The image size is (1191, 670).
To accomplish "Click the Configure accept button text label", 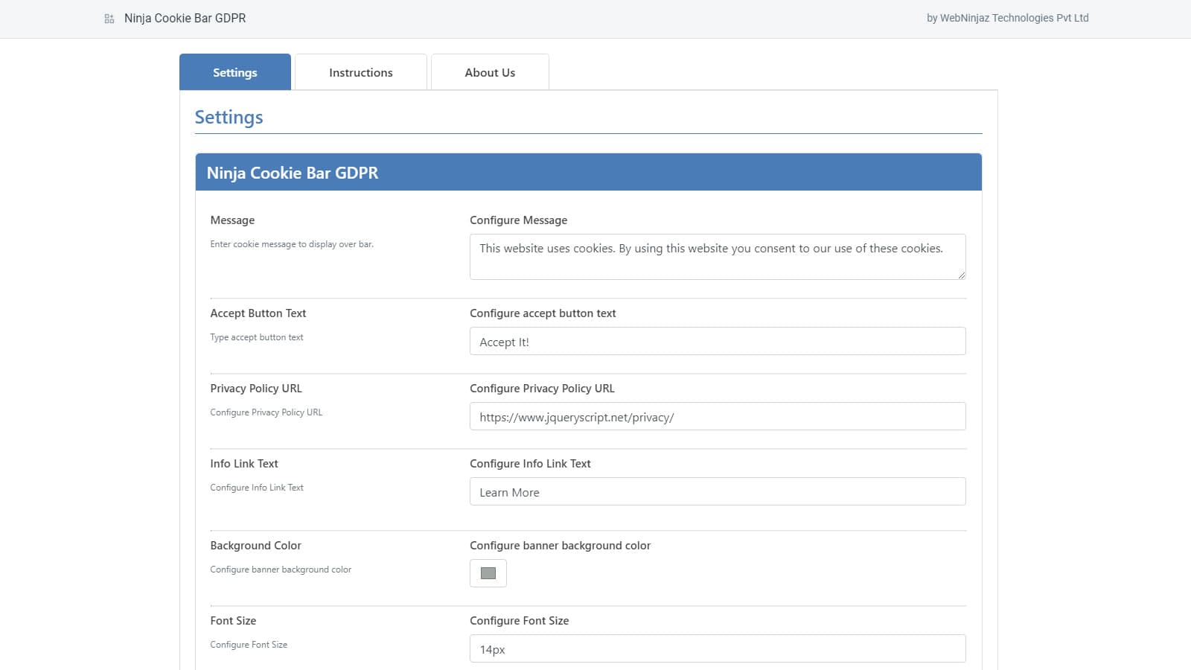I will pos(543,313).
